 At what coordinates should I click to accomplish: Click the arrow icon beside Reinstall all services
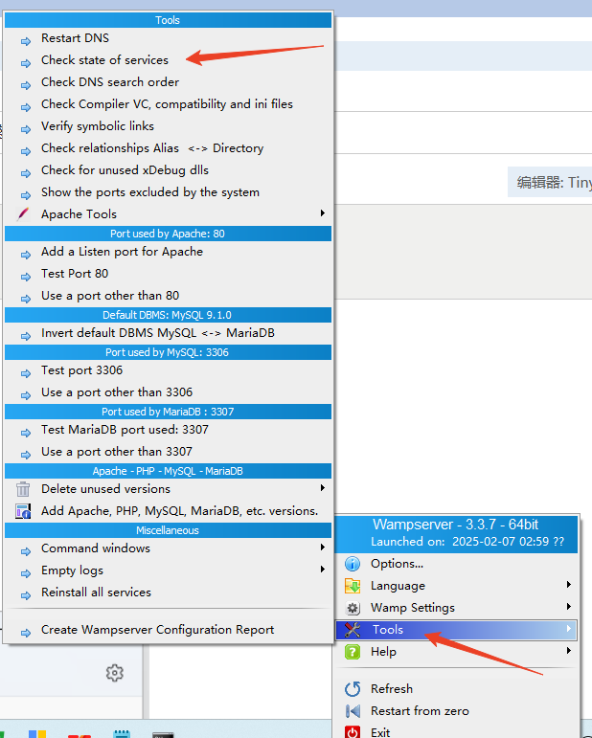pyautogui.click(x=26, y=596)
